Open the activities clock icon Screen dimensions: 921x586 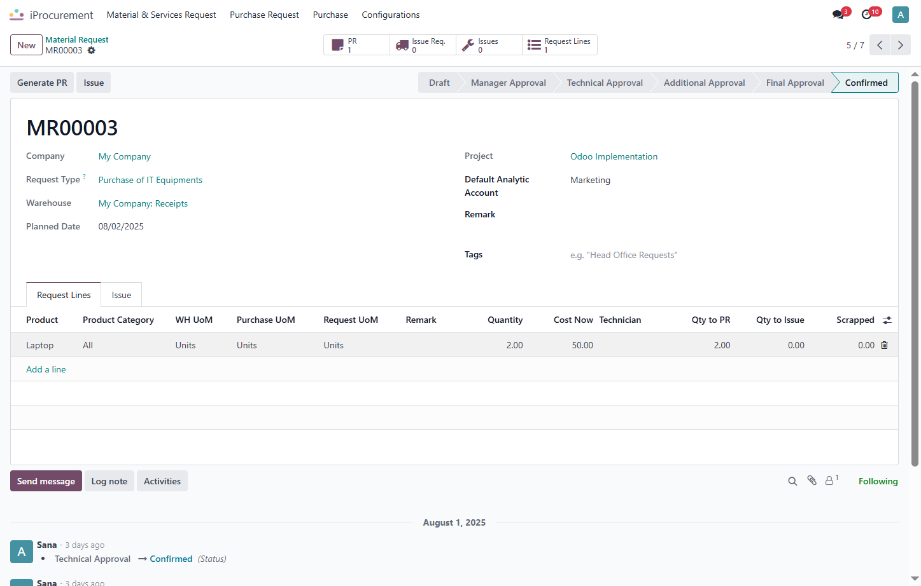click(866, 15)
